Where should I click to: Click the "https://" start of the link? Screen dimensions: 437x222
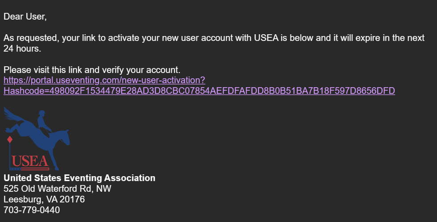pyautogui.click(x=16, y=81)
